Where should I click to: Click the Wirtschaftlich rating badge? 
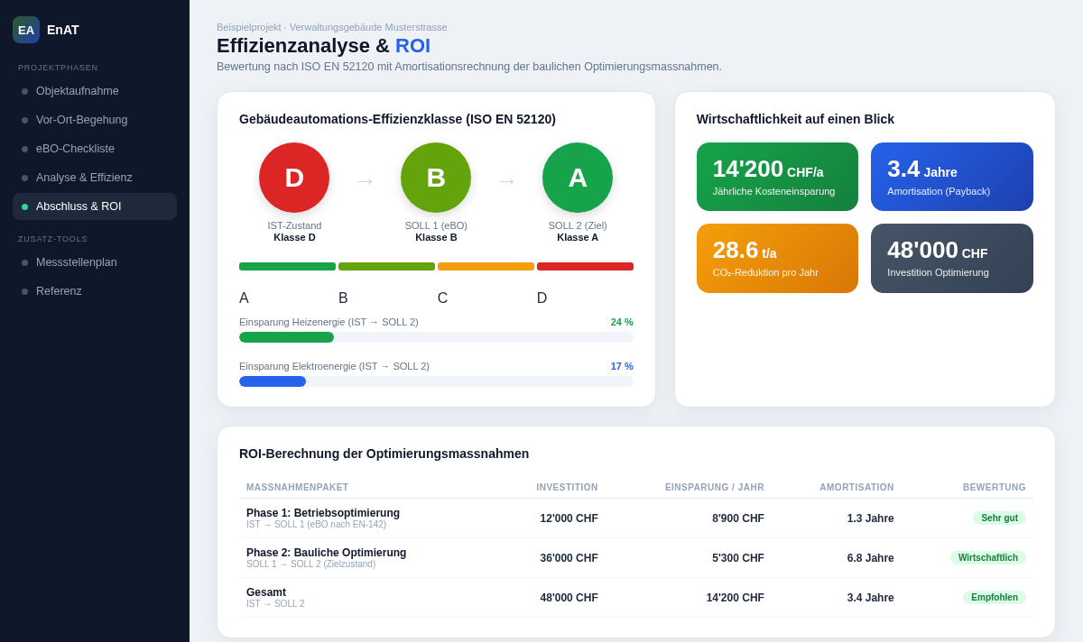tap(988, 558)
